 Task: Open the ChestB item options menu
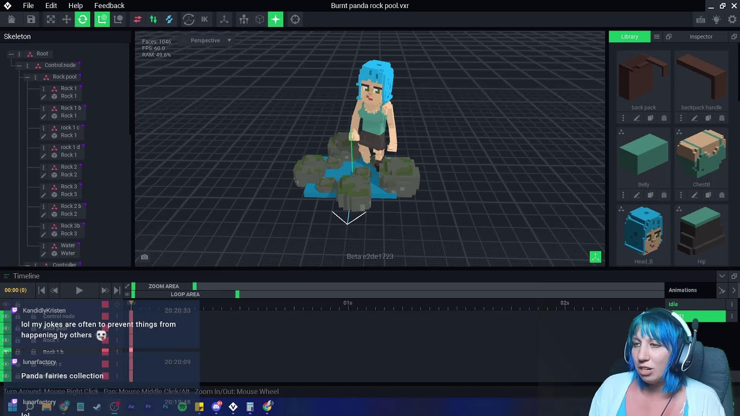(x=680, y=195)
